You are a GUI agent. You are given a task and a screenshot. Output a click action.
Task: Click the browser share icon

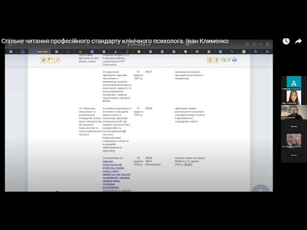[254, 44]
